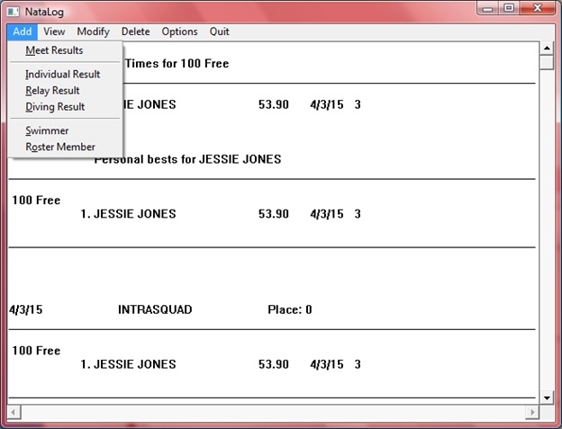Minimize the NataLog window
This screenshot has height=429, width=562.
[x=489, y=8]
